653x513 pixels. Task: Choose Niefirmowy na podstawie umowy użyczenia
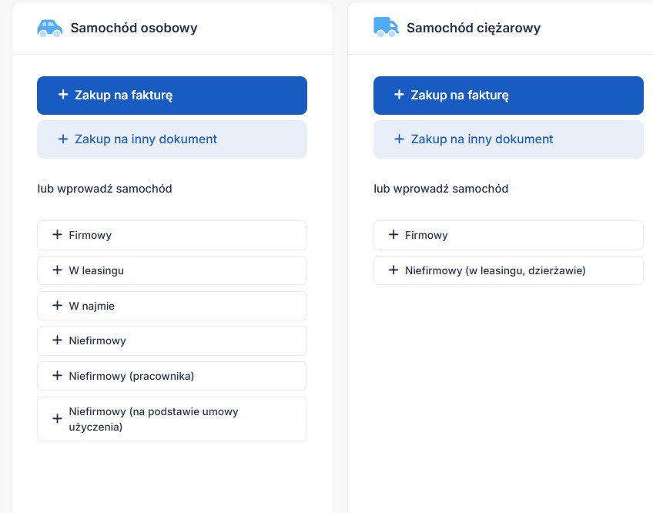pos(172,419)
